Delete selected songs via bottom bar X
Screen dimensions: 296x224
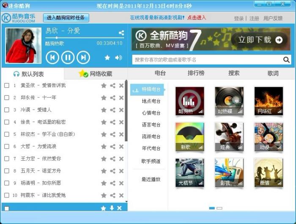pyautogui.click(x=119, y=208)
